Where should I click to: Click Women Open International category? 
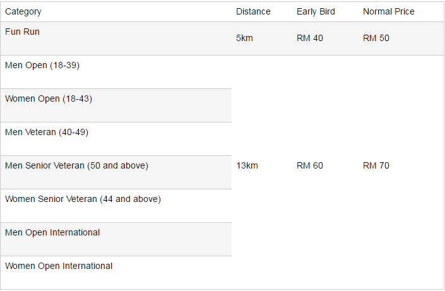[x=59, y=266]
